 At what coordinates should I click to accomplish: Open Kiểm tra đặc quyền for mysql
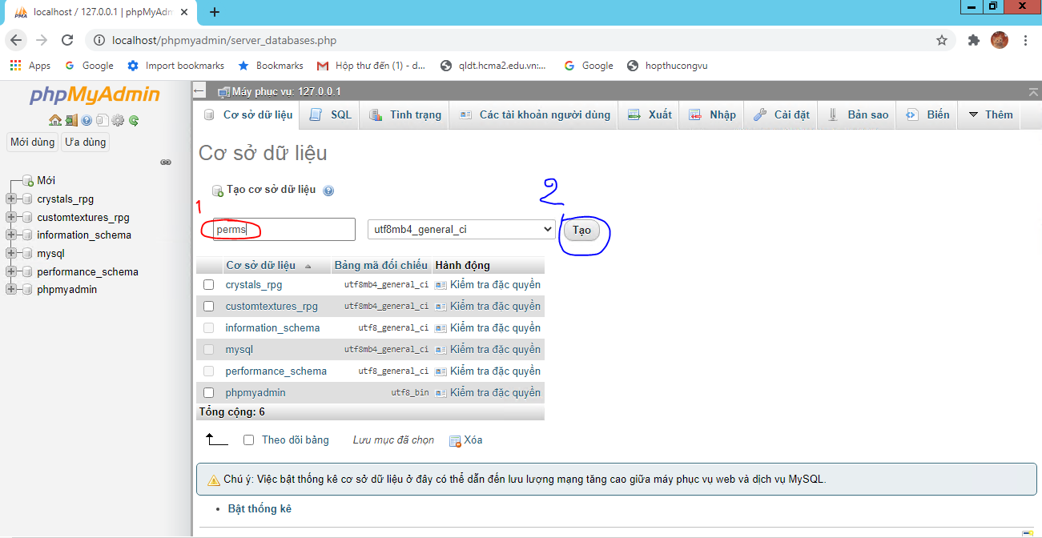489,349
